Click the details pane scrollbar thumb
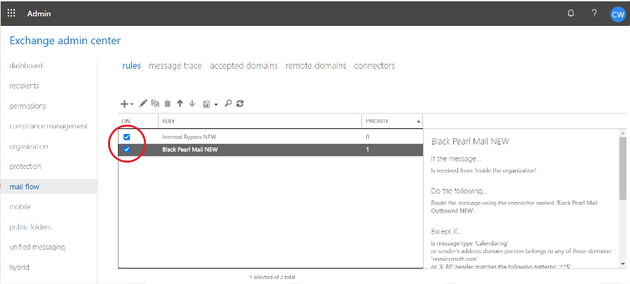Viewport: 630px width, 284px height. (623, 168)
